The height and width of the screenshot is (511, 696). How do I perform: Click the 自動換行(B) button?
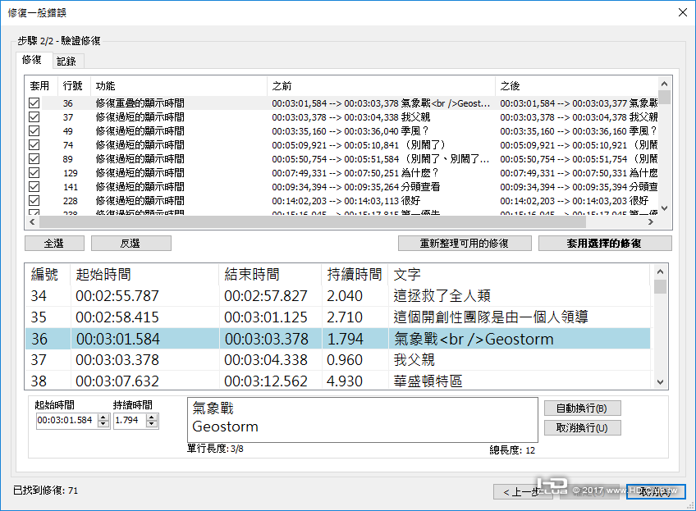coord(582,408)
